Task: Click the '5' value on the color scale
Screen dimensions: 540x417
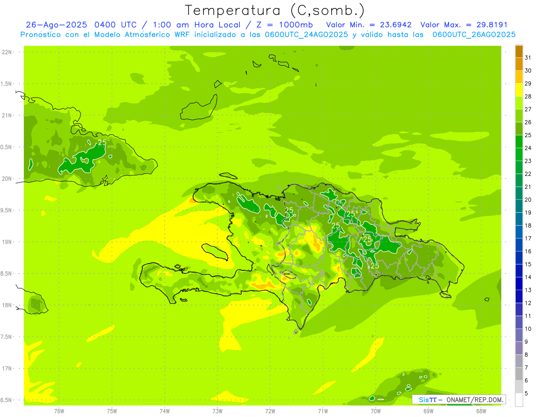Action: point(526,393)
